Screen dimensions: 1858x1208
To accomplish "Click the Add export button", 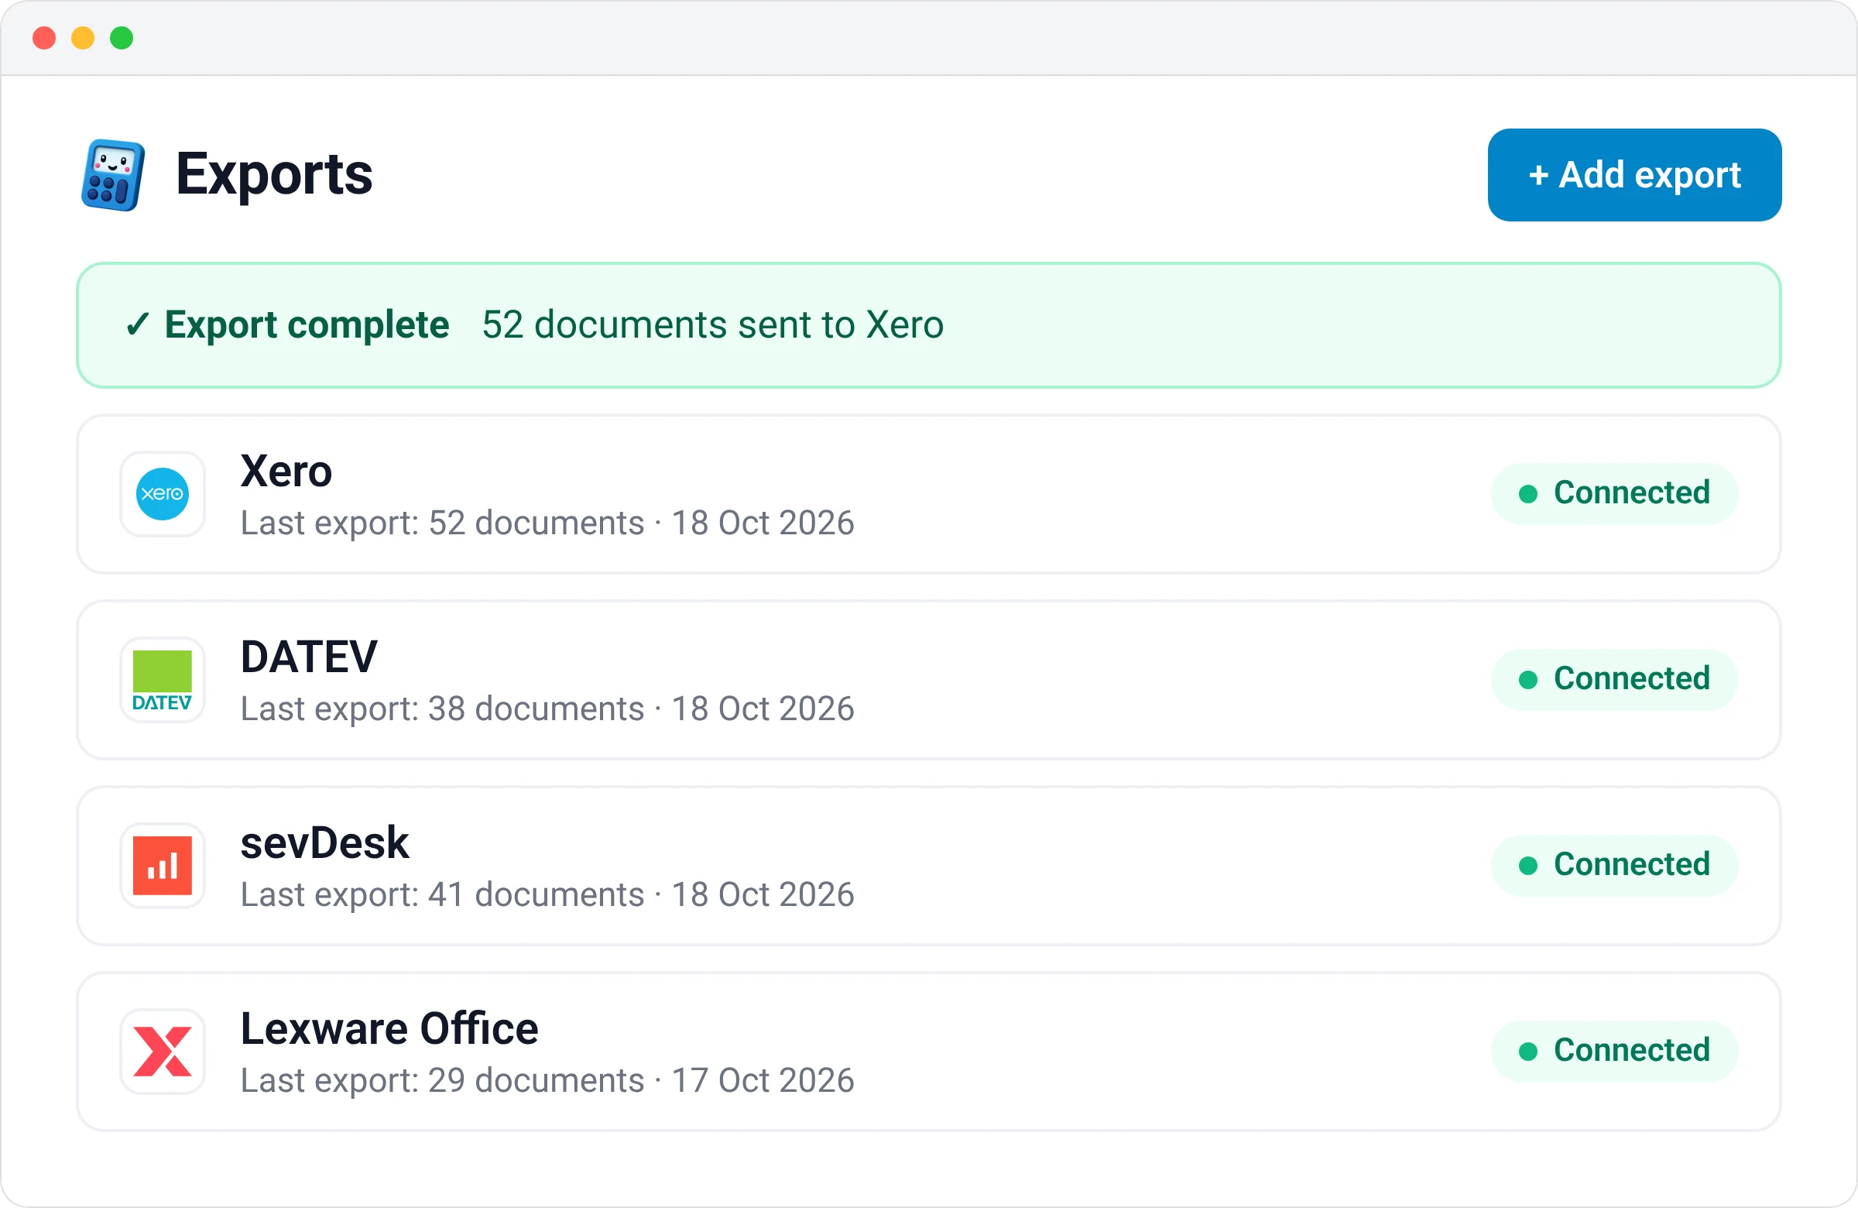I will click(1634, 175).
